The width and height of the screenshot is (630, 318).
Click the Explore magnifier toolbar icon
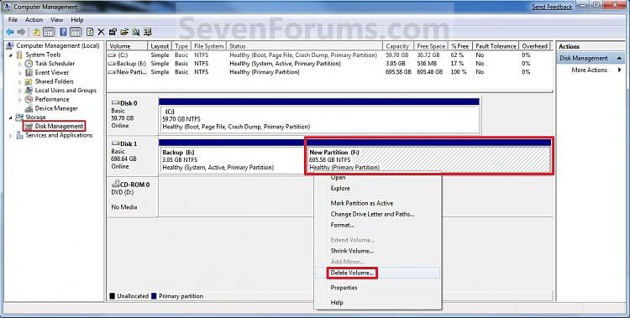(x=136, y=32)
